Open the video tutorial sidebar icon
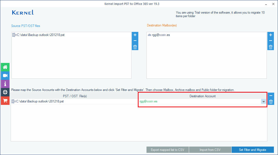The width and height of the screenshot is (278, 155). click(x=5, y=75)
